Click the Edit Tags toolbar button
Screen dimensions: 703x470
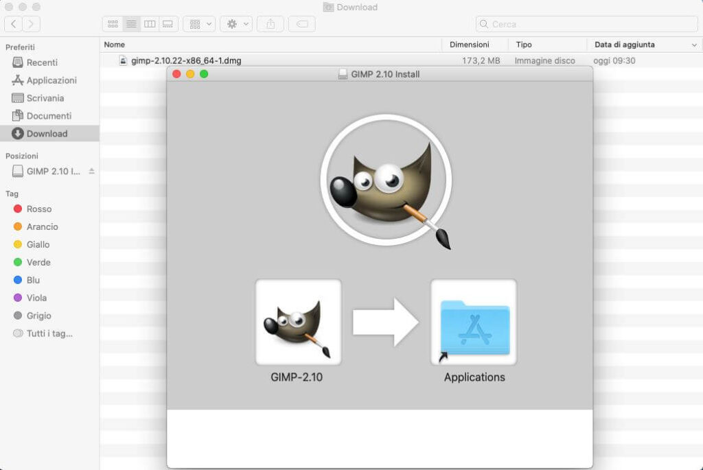(x=302, y=24)
